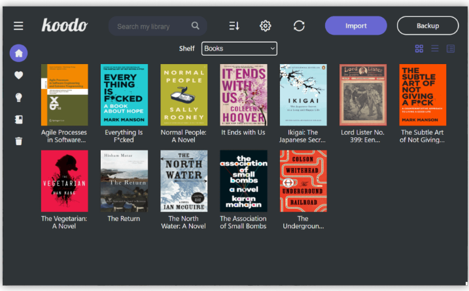The height and width of the screenshot is (291, 469).
Task: Open the Notes lightbulb section
Action: click(18, 97)
